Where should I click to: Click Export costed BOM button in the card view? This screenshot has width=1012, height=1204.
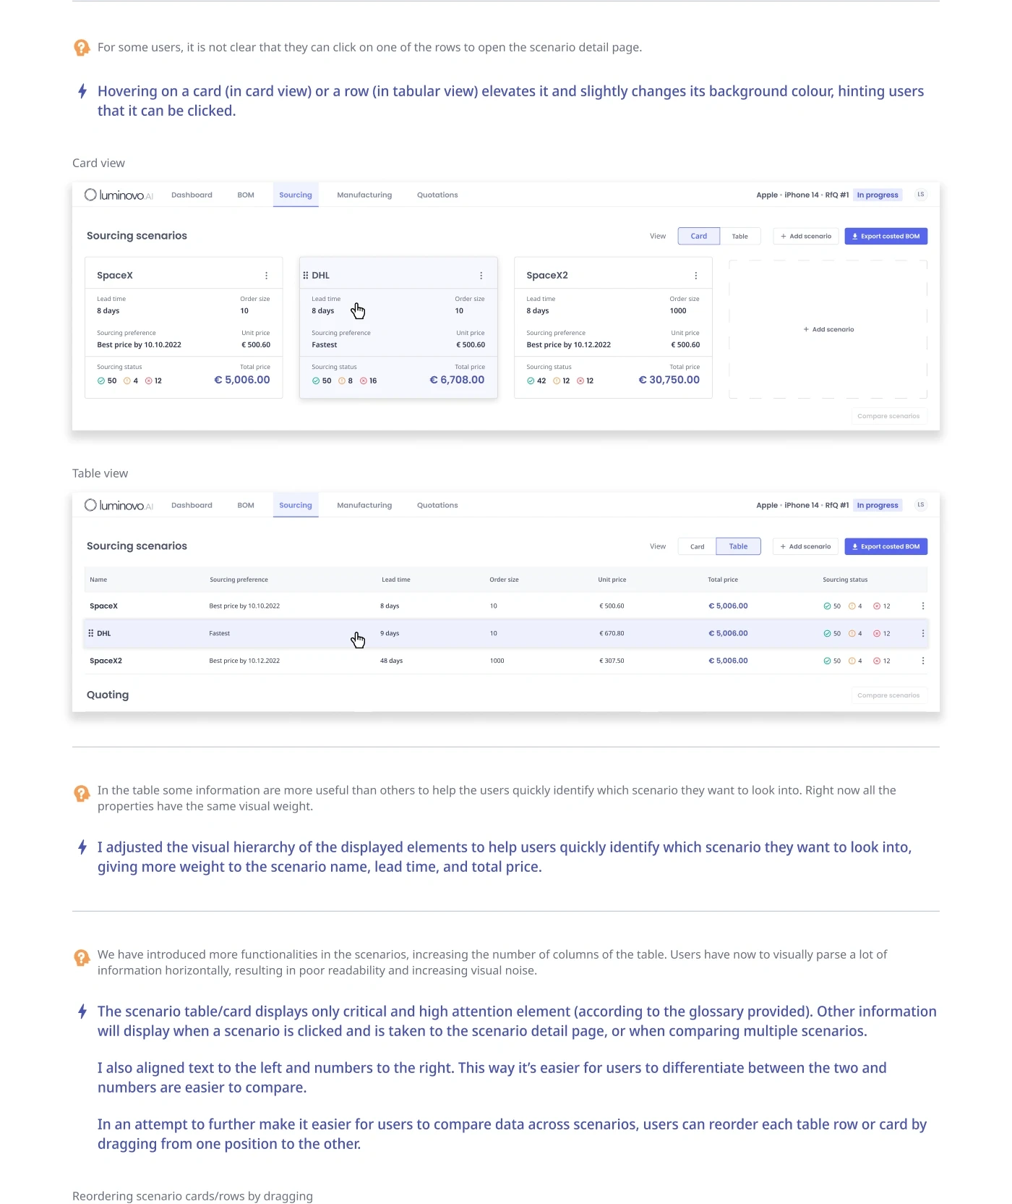pyautogui.click(x=885, y=237)
